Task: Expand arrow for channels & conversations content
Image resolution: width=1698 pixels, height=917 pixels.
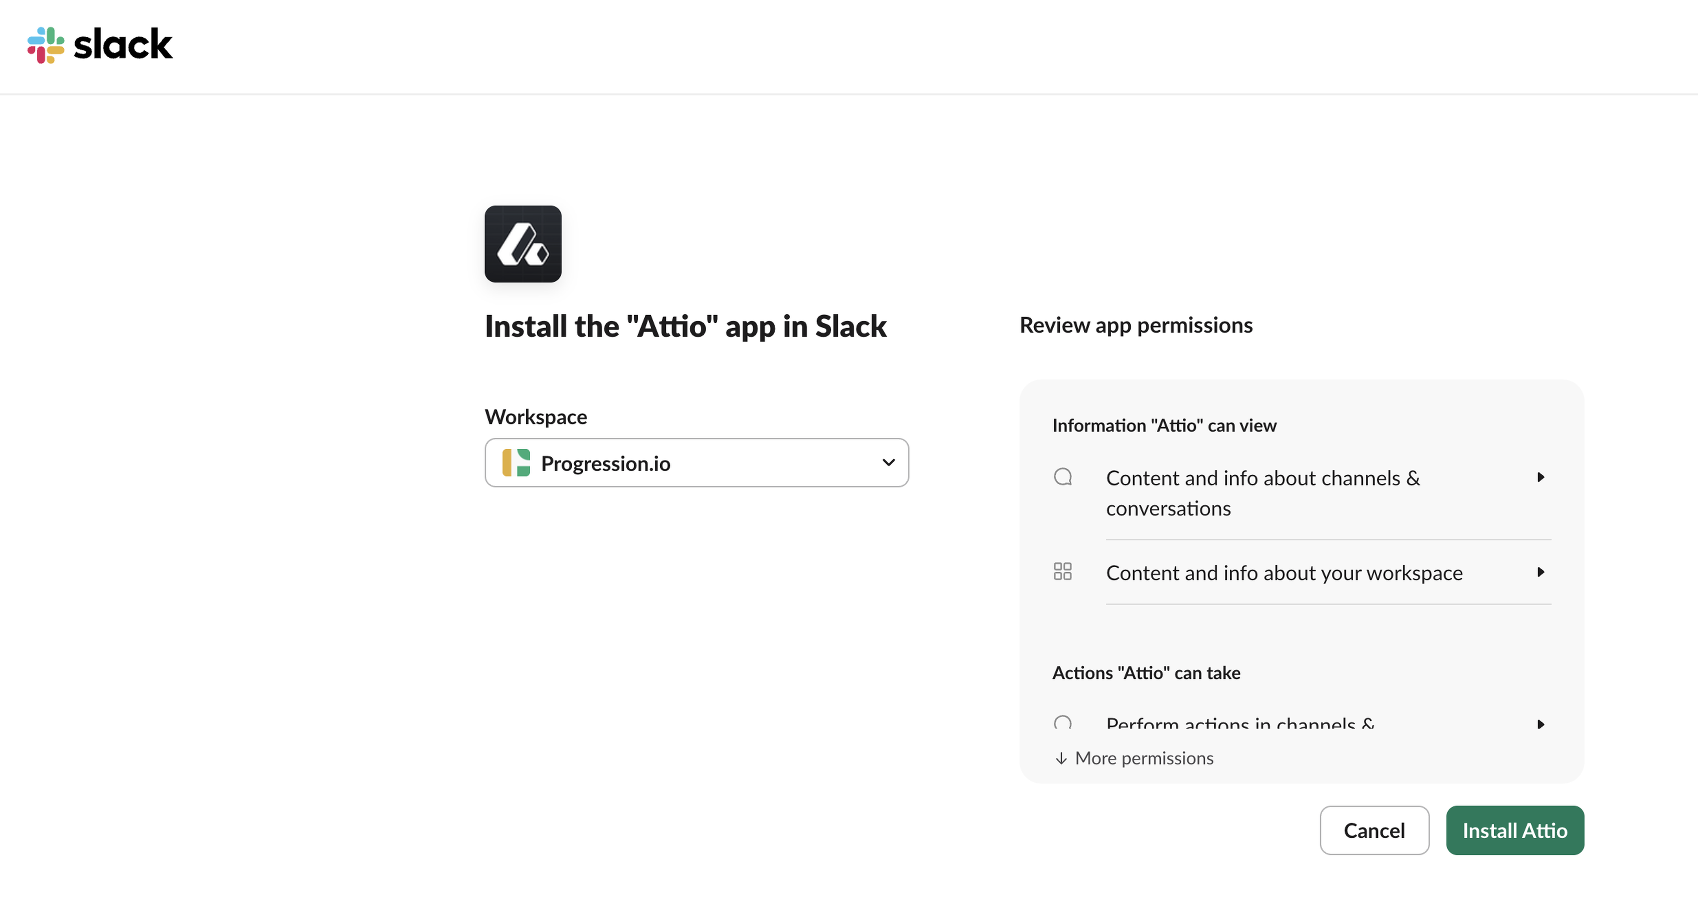Action: pos(1541,477)
